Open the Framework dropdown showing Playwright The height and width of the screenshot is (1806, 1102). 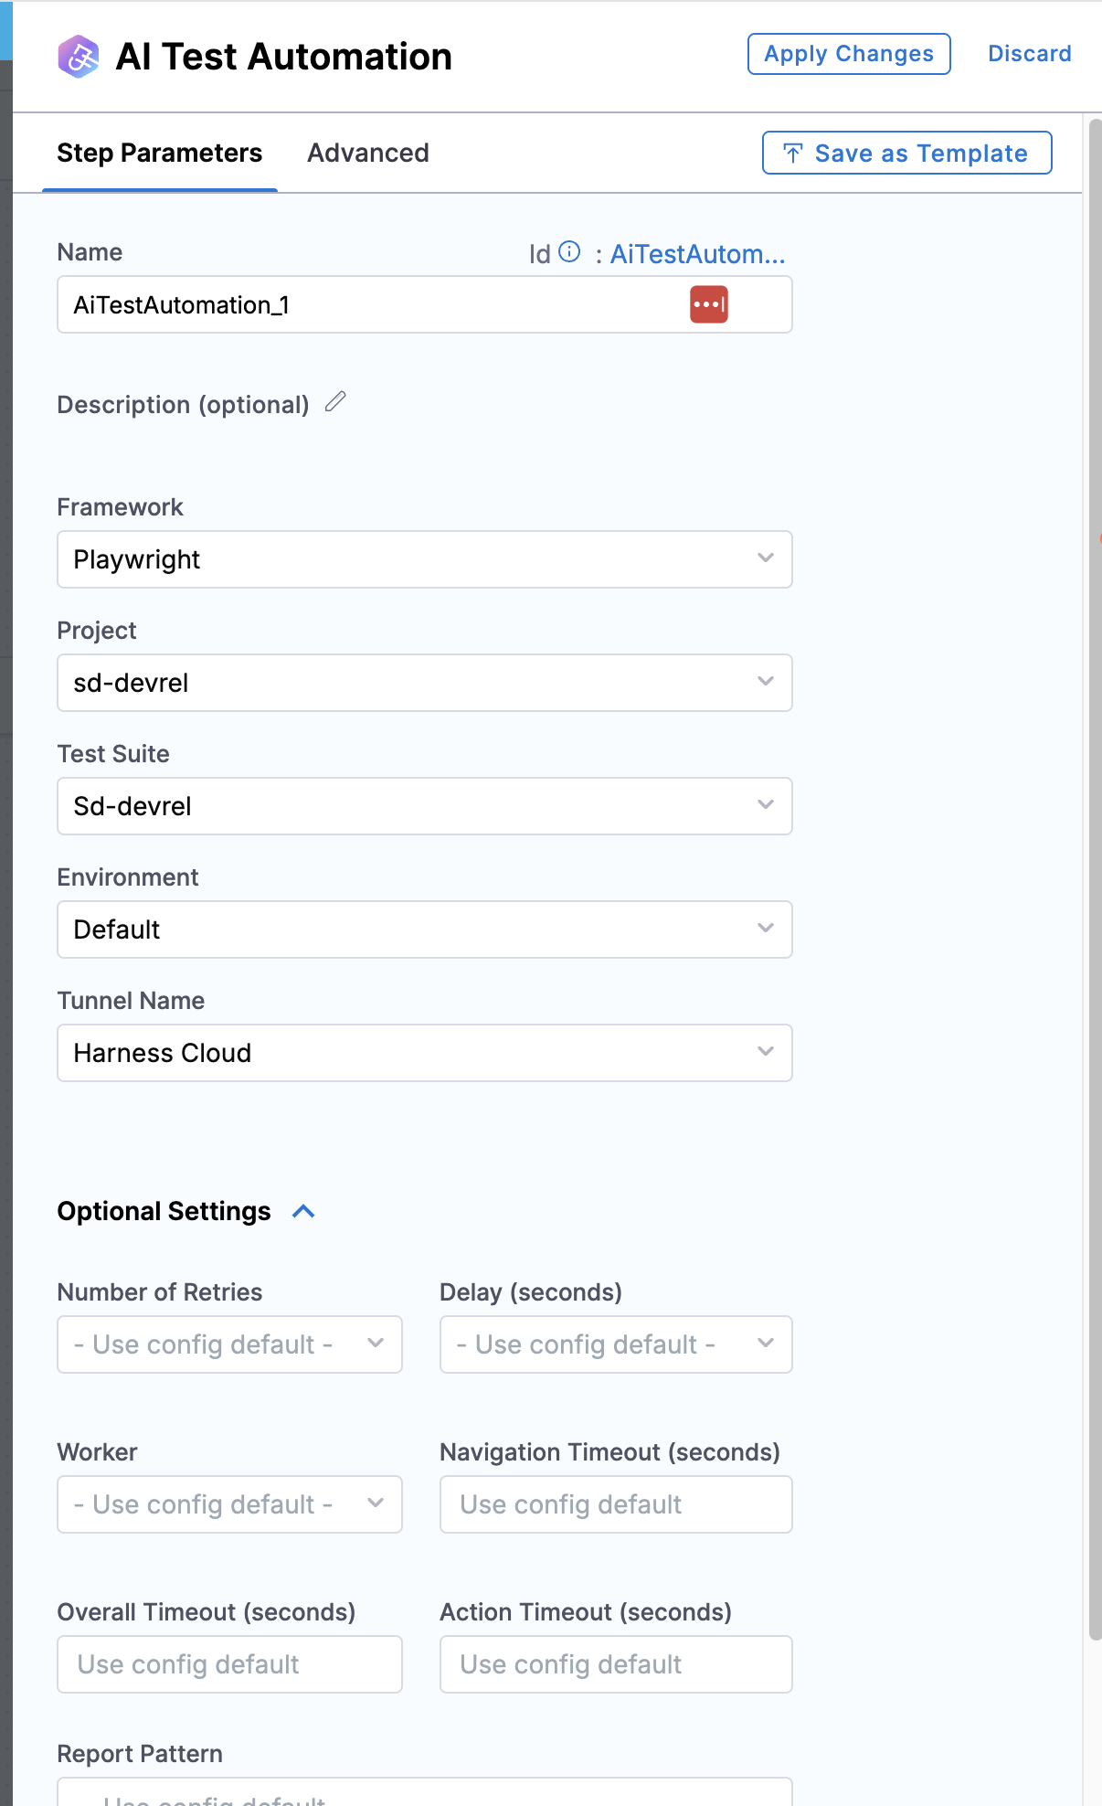[x=425, y=559]
